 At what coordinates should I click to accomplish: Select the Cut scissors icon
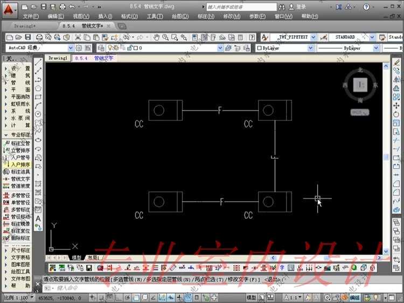(78, 37)
